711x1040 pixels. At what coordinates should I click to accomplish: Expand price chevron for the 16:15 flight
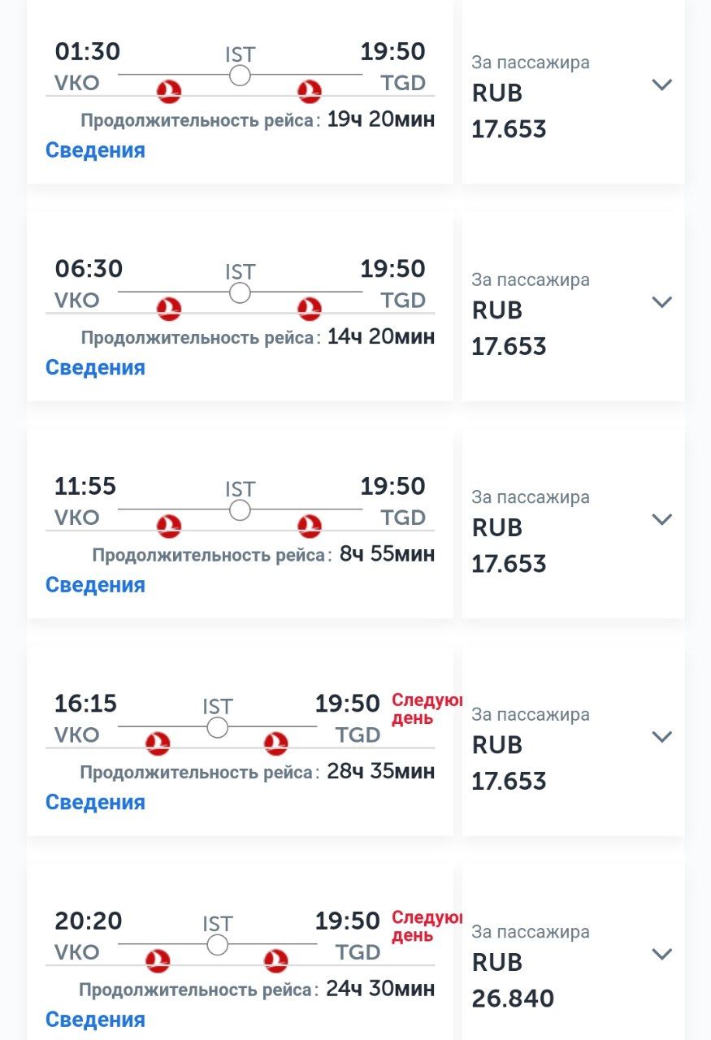tap(662, 736)
